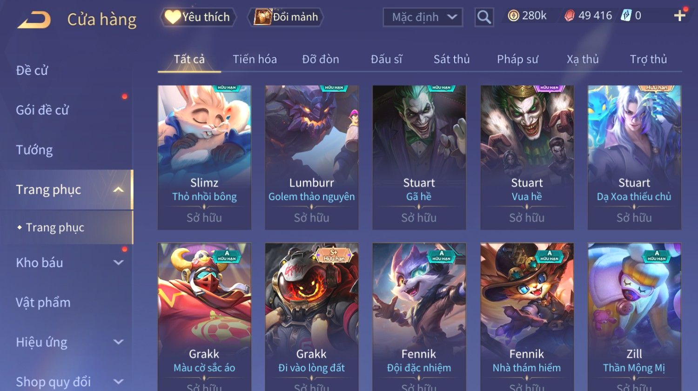Select the Tiến hóa tab
The height and width of the screenshot is (391, 698).
255,59
